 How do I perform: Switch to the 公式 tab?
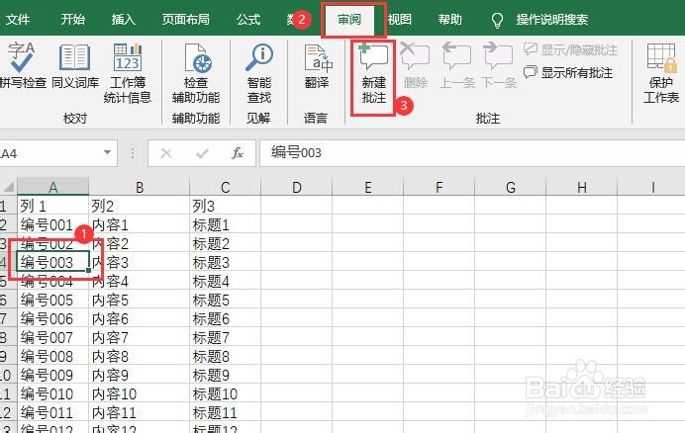[248, 19]
